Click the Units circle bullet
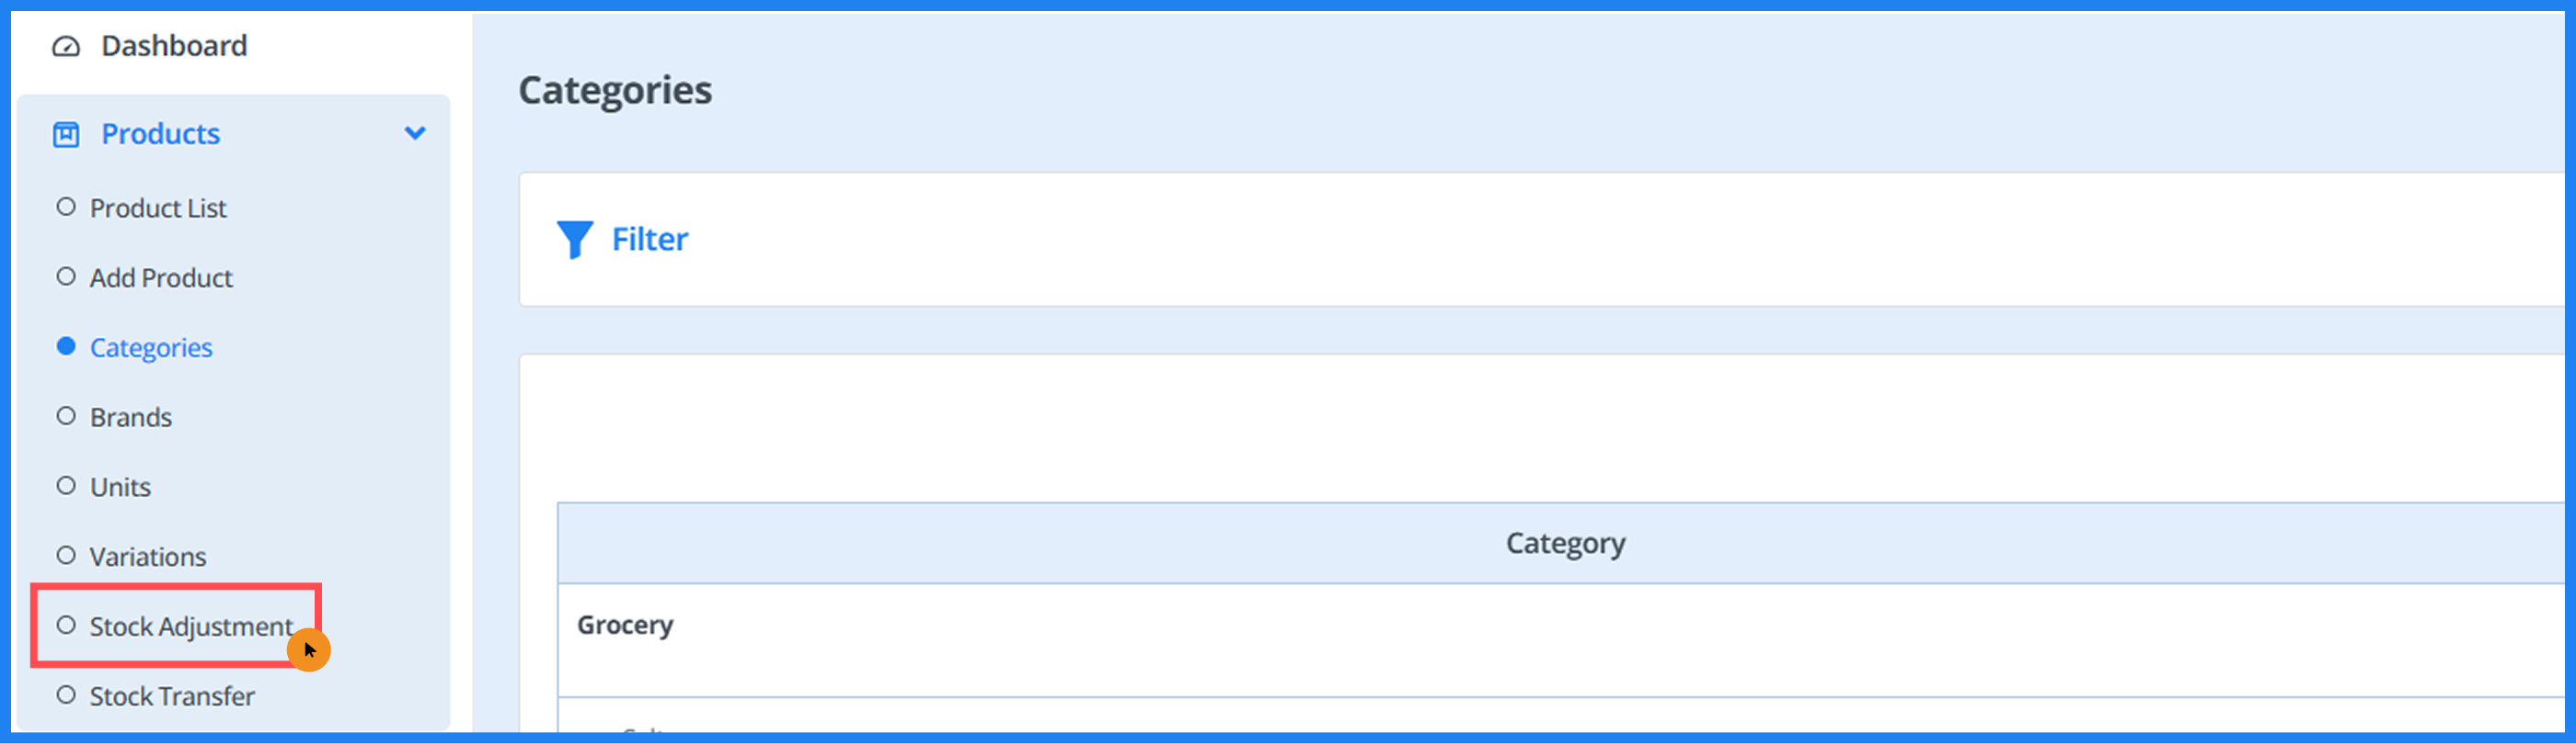 click(66, 486)
